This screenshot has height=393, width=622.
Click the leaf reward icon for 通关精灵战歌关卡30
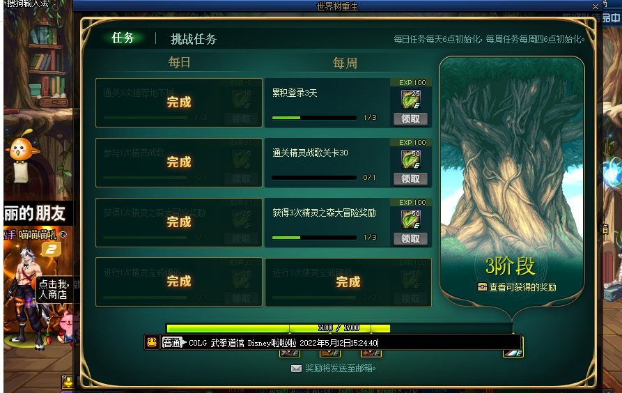(x=410, y=159)
